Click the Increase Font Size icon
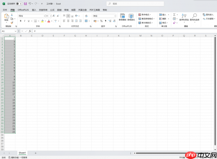This screenshot has width=217, height=159. pyautogui.click(x=54, y=16)
